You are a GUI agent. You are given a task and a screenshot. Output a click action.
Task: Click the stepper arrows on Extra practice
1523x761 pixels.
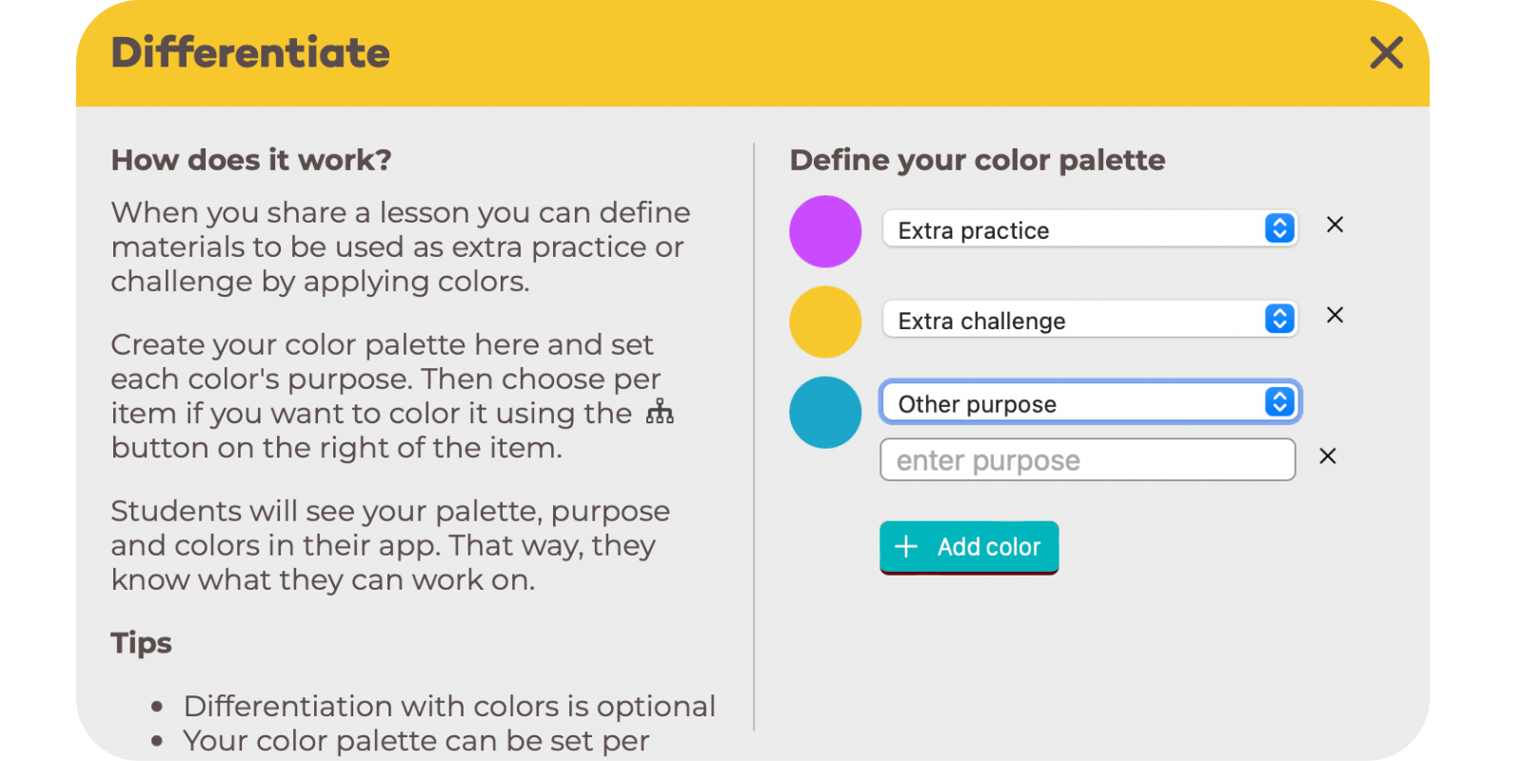(1279, 228)
